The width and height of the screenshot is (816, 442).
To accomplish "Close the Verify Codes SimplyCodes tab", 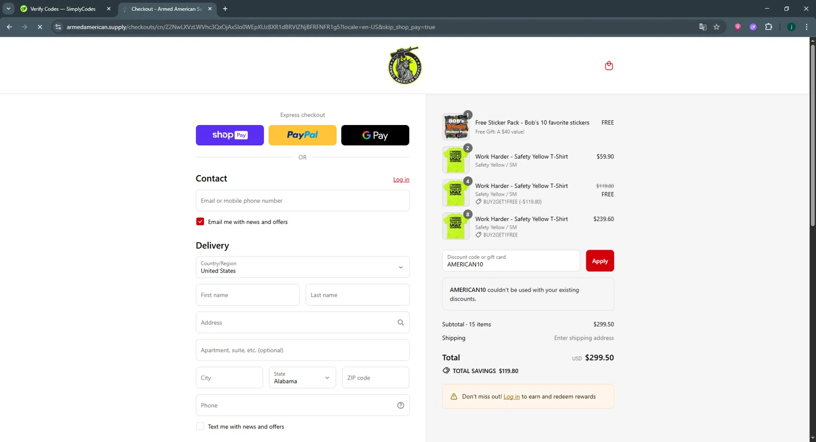I will click(x=109, y=9).
